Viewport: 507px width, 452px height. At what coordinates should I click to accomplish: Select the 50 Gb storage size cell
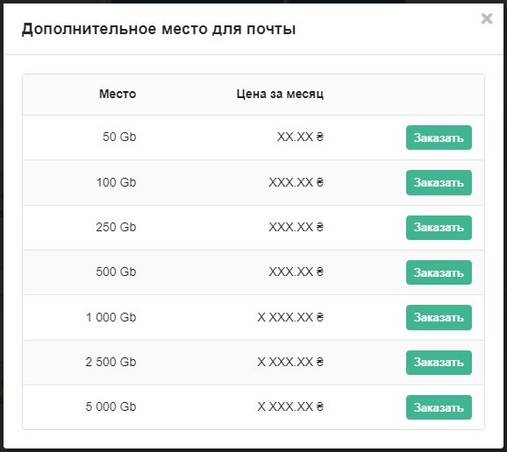(119, 137)
